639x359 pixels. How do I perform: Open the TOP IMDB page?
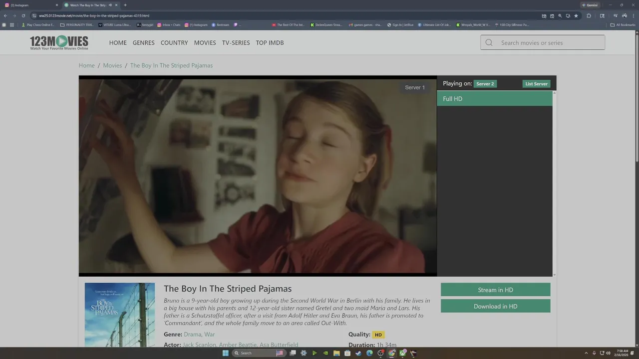click(270, 43)
